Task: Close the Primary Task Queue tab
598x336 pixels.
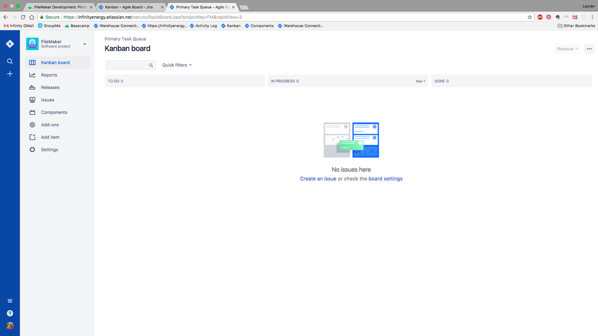Action: point(233,7)
